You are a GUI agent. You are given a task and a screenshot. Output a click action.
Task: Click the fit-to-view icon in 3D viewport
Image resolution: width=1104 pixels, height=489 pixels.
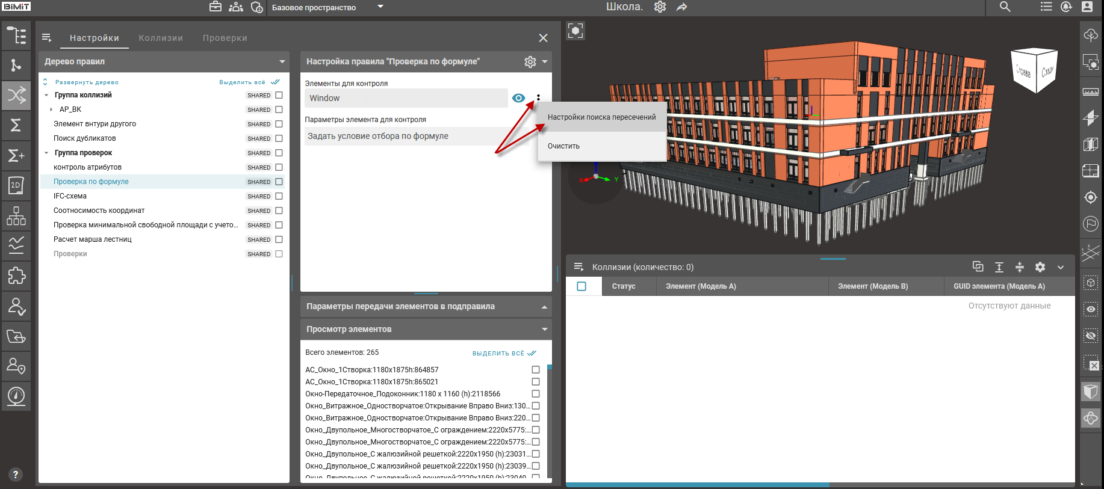tap(575, 31)
